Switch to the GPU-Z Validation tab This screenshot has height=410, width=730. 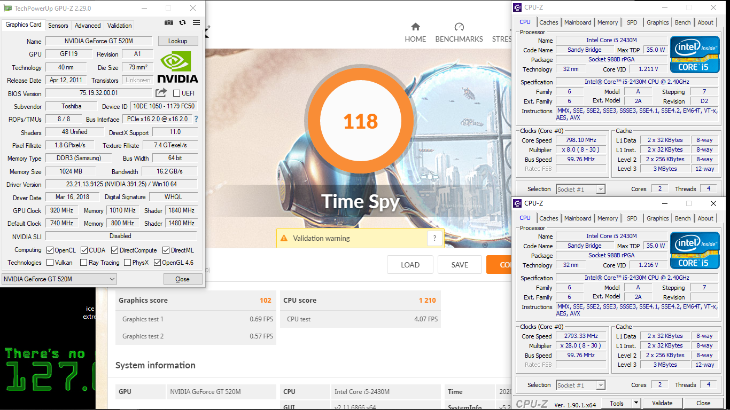[119, 25]
